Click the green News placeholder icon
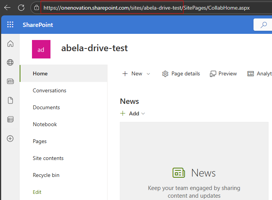Viewport: 272px width, 200px height. coord(179,173)
